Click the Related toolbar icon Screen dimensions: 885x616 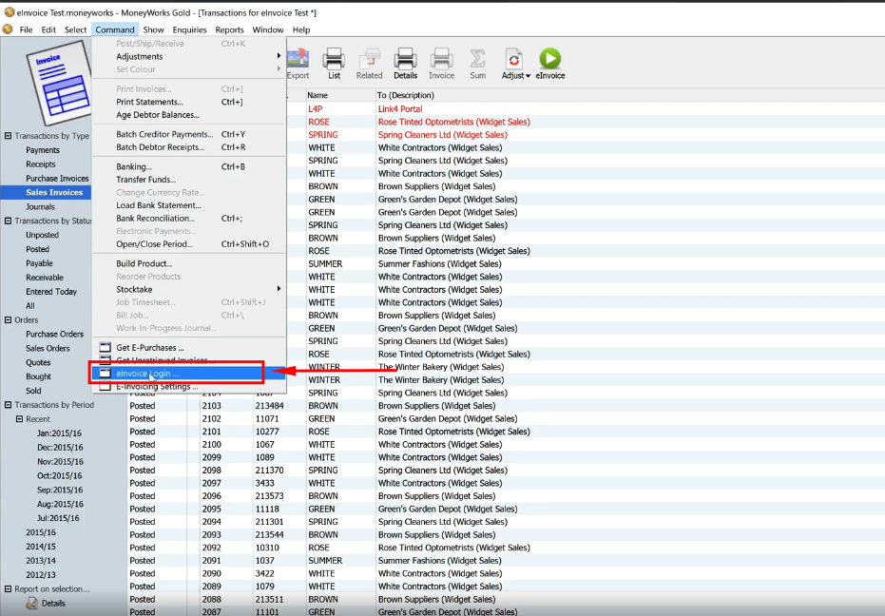(369, 59)
